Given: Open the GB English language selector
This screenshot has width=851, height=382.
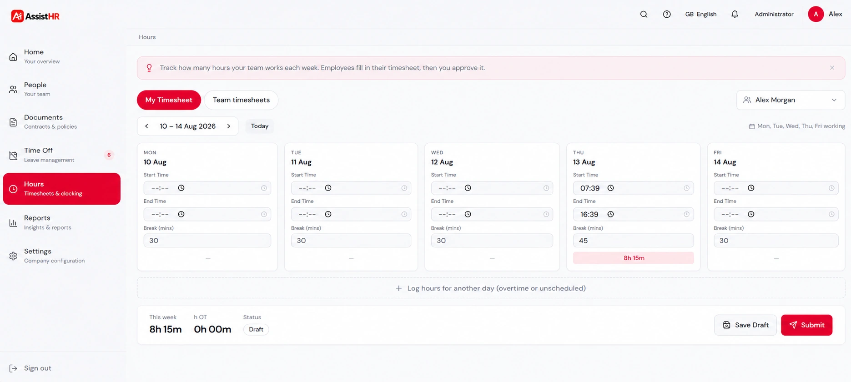Looking at the screenshot, I should point(700,14).
